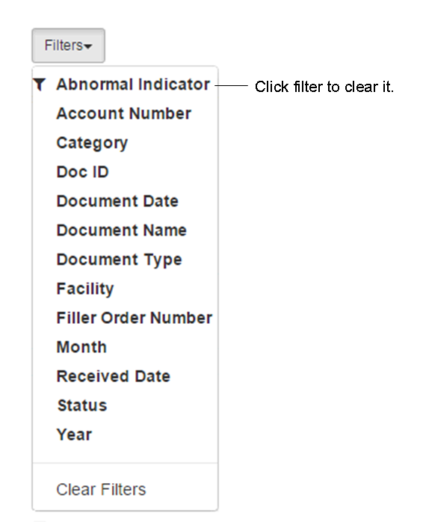Select the Month filter option
Viewport: 423px width, 522px height.
coord(81,347)
